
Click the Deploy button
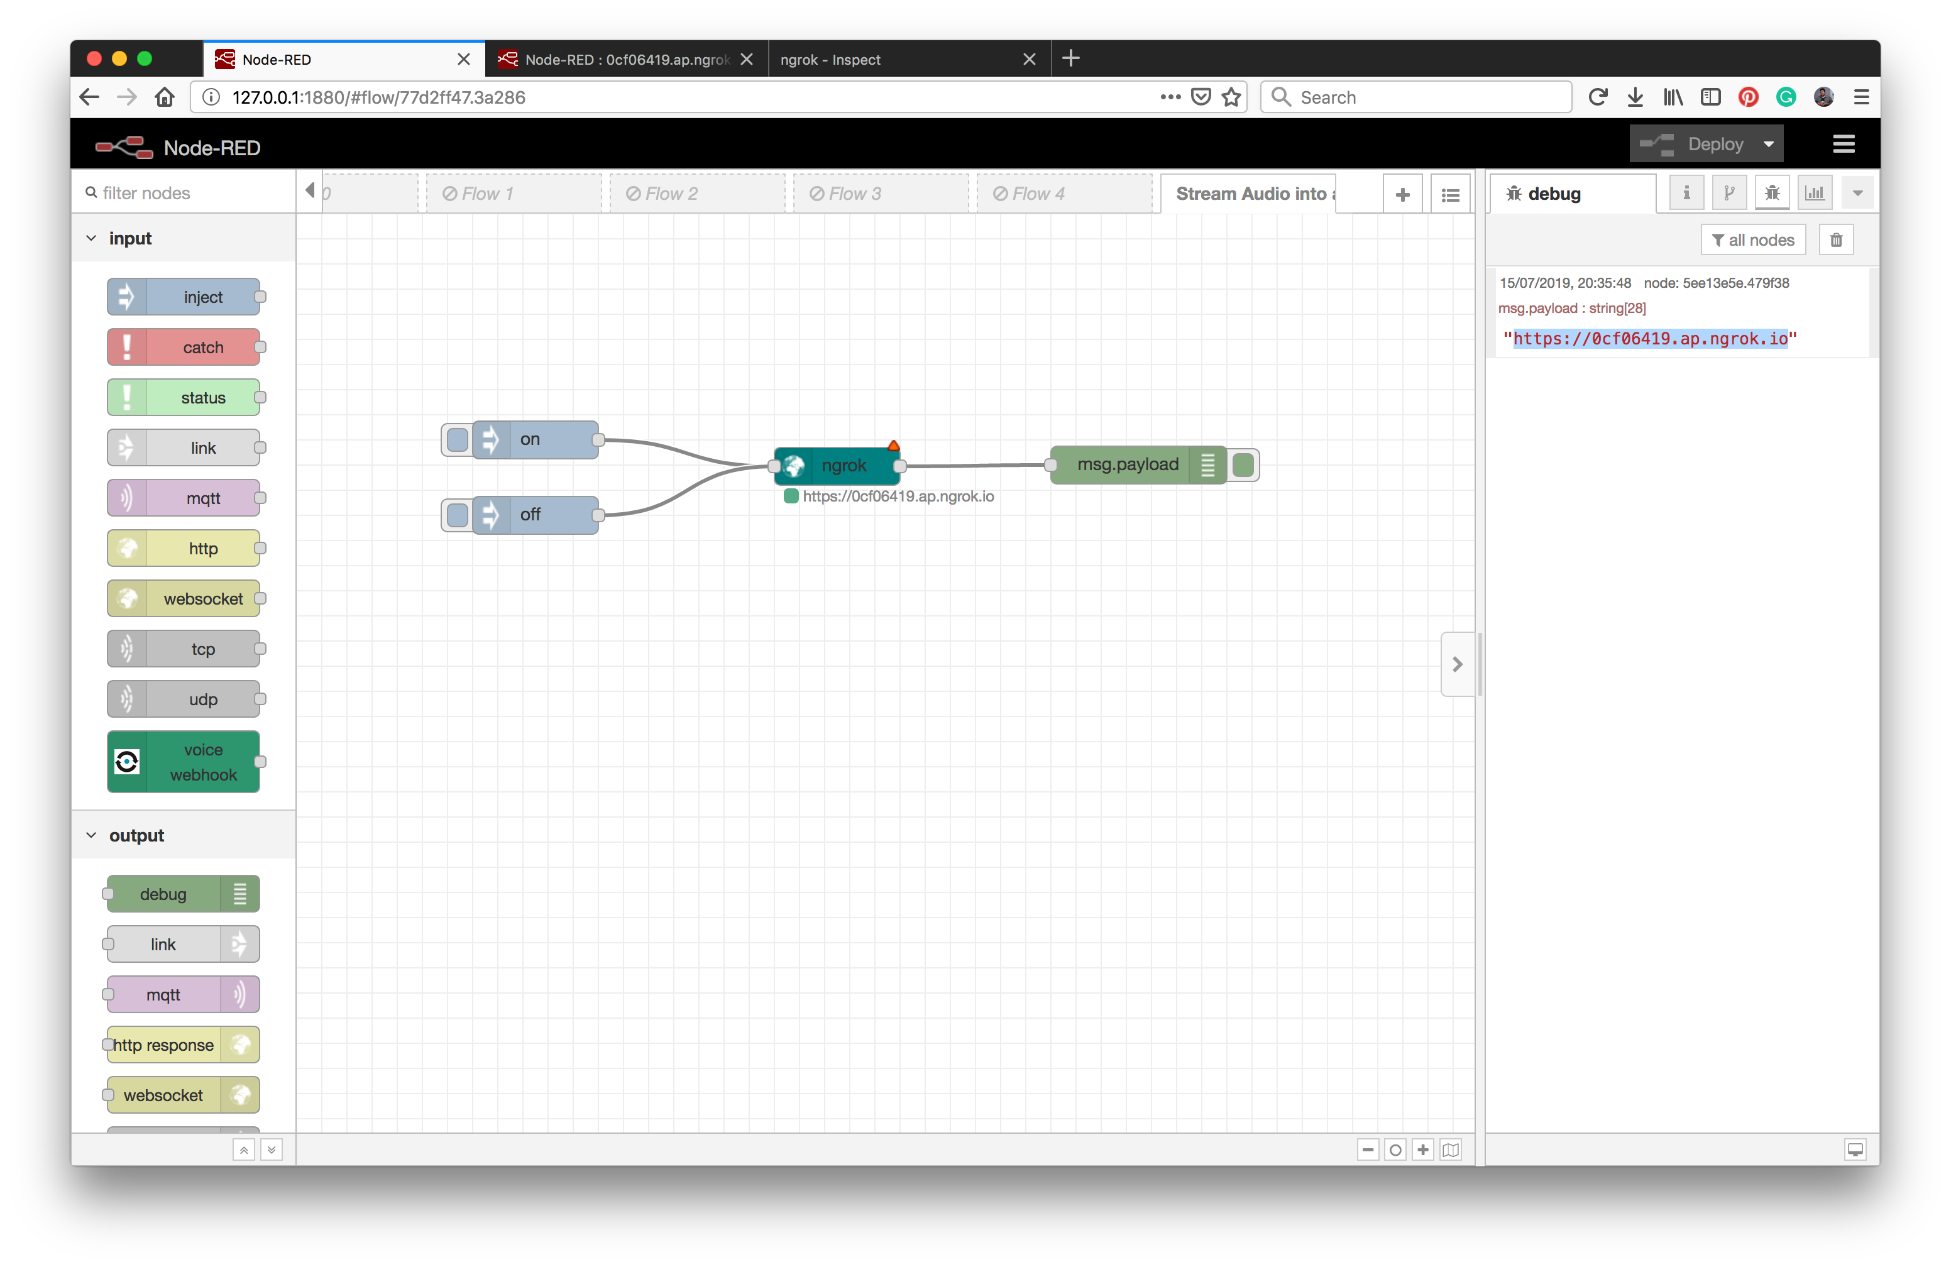point(1692,145)
